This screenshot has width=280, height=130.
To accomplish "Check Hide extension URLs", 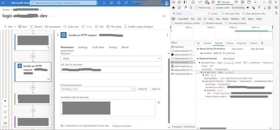I will click(x=244, y=14).
